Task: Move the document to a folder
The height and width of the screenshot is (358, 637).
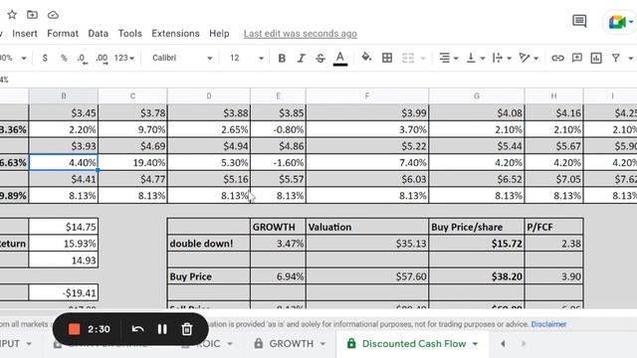Action: click(32, 15)
